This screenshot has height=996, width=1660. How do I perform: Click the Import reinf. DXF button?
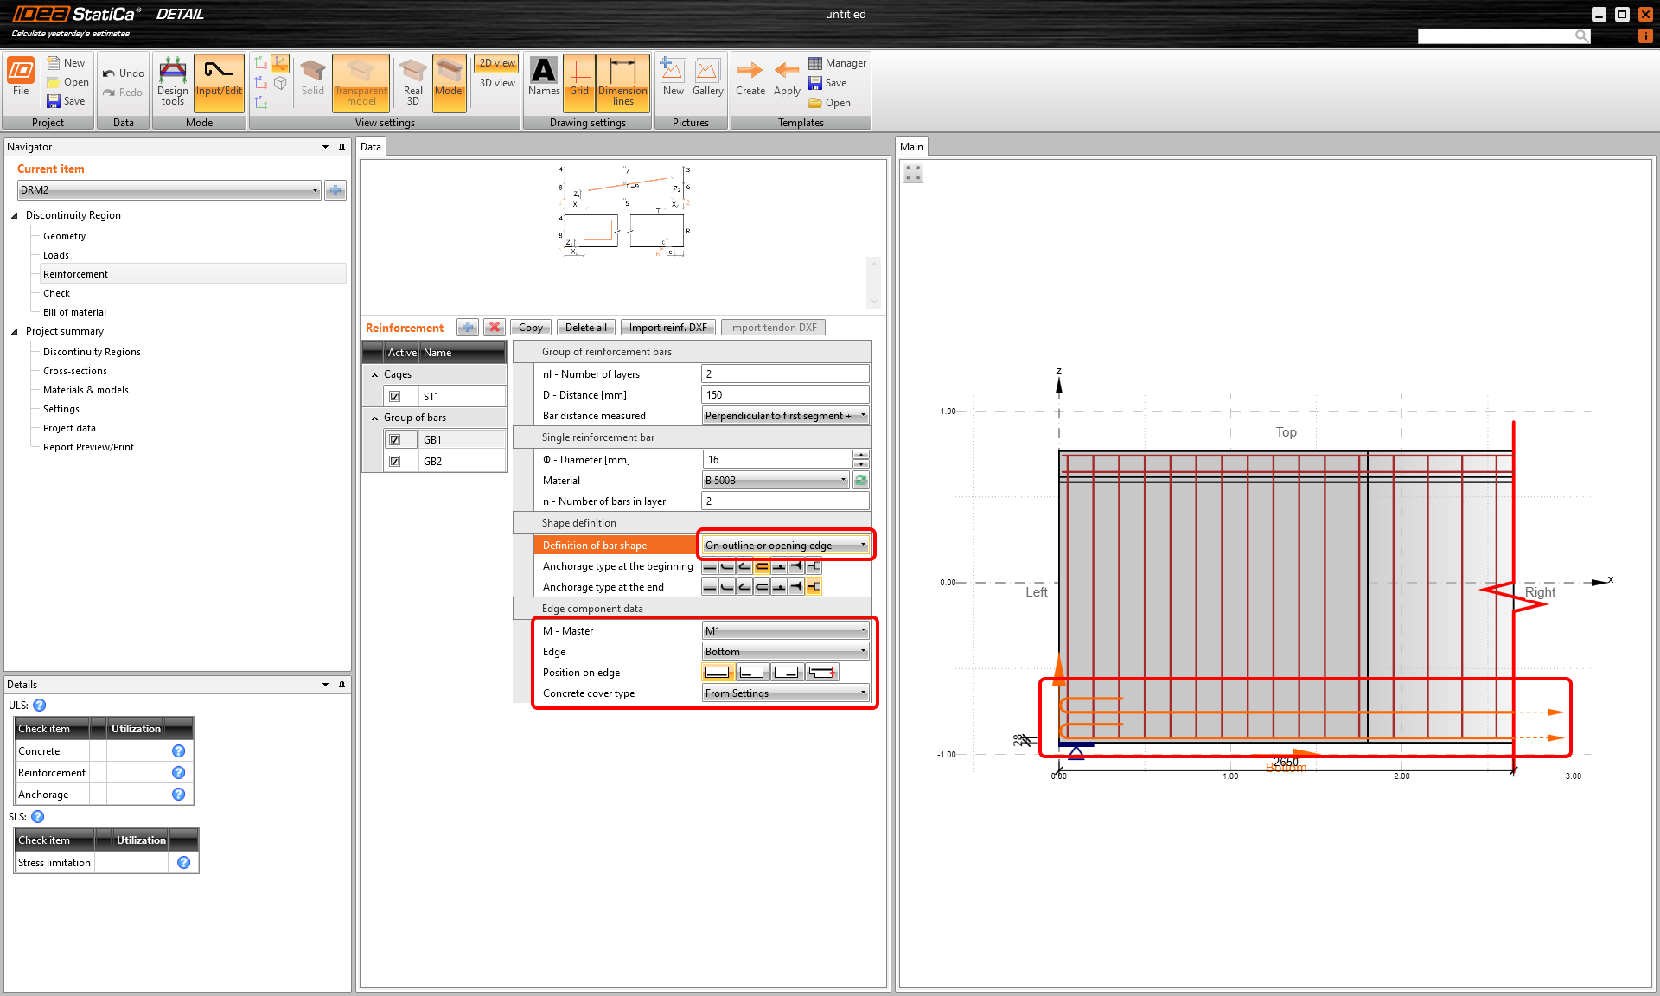point(667,327)
